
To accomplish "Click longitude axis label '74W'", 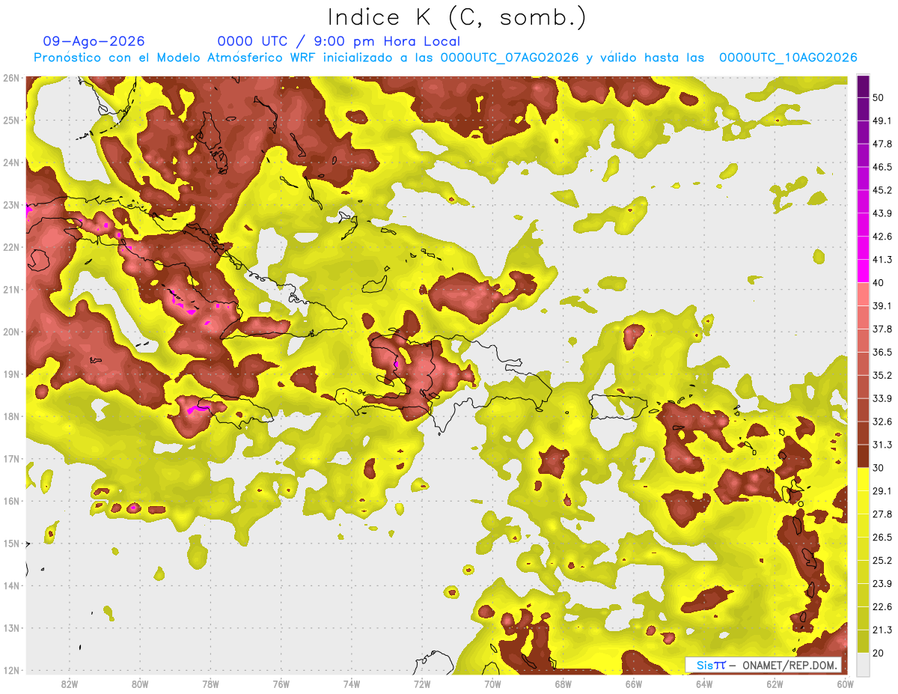I will click(352, 684).
